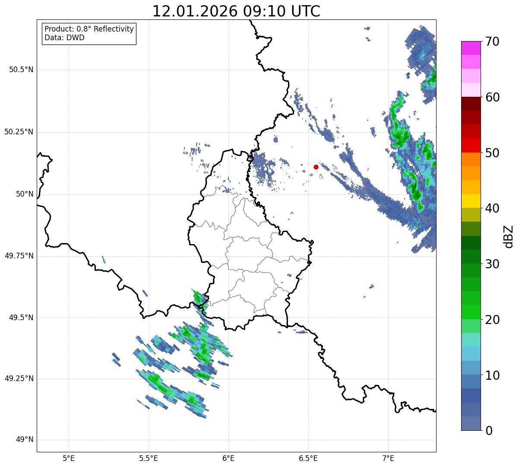The image size is (519, 467).
Task: Click the 6.5°E longitude label
Action: (308, 458)
